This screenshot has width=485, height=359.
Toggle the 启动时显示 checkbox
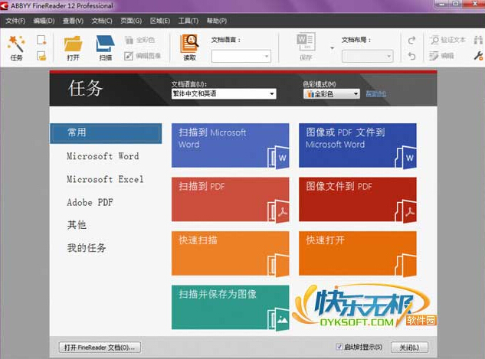[x=340, y=347]
